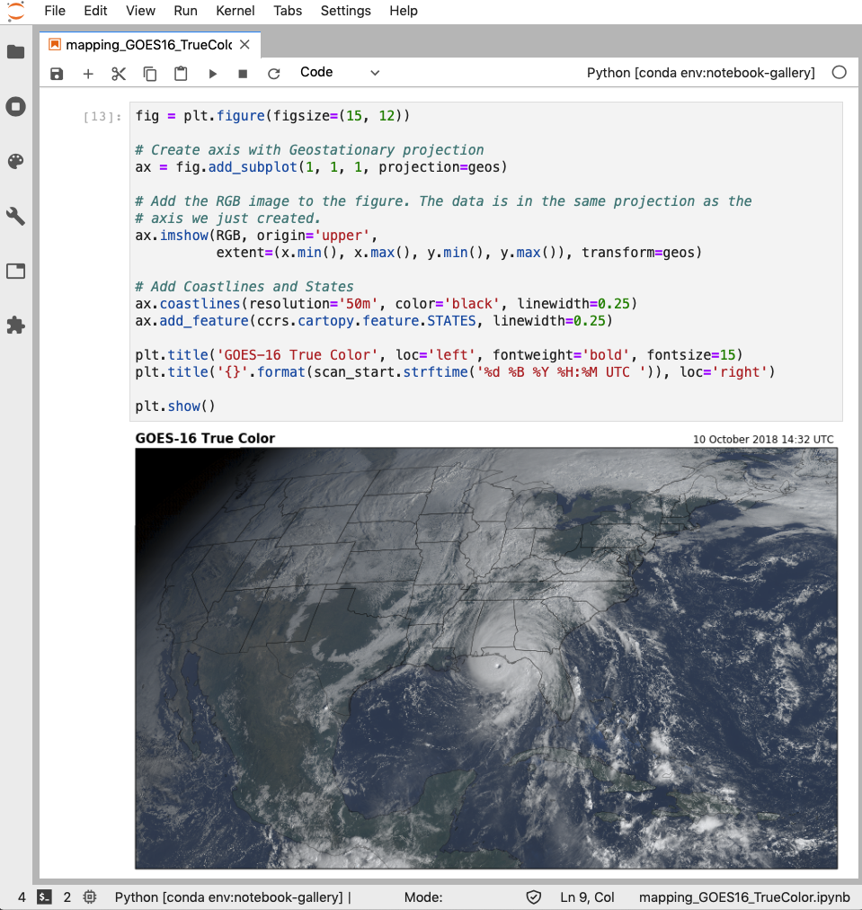The width and height of the screenshot is (862, 910).
Task: Click the kernel status circle indicator
Action: tap(839, 73)
